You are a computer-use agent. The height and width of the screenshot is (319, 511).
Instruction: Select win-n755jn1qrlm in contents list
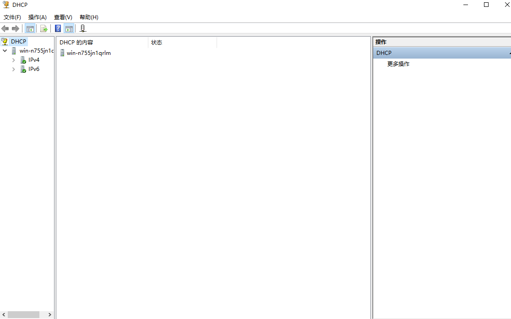pyautogui.click(x=89, y=53)
